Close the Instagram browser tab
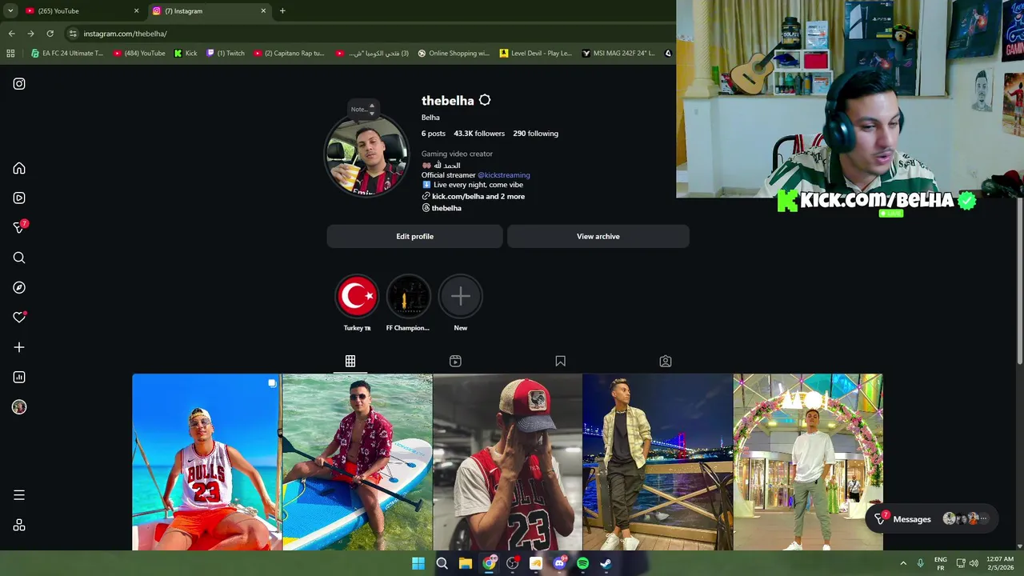This screenshot has width=1024, height=576. [263, 11]
